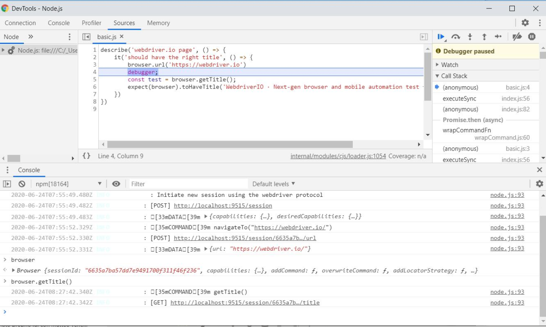Open DevTools settings gear

pyautogui.click(x=525, y=23)
